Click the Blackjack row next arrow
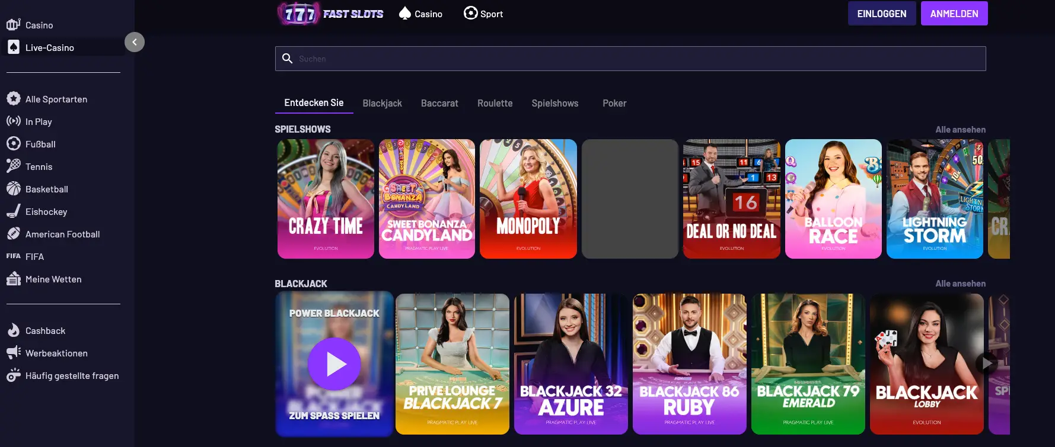 click(987, 363)
